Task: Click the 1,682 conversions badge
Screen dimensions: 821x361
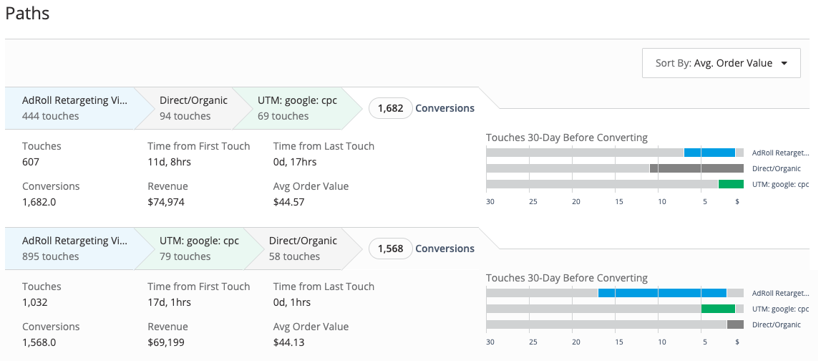Action: point(391,108)
